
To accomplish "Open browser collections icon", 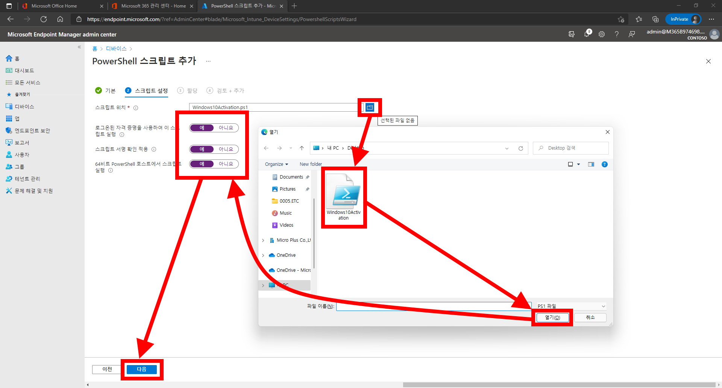I will click(655, 19).
